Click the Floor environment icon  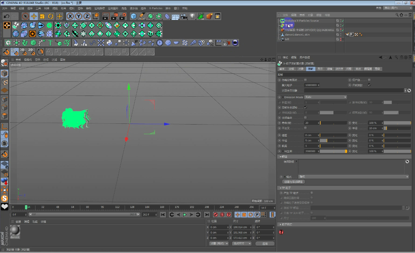click(x=176, y=16)
